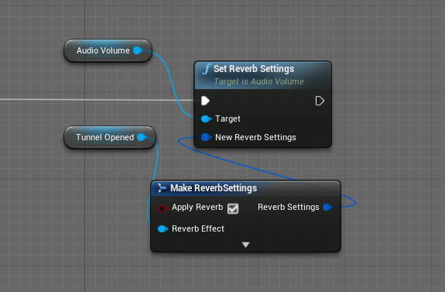Select the Make ReverbSettings node title
This screenshot has height=292, width=445.
(214, 188)
